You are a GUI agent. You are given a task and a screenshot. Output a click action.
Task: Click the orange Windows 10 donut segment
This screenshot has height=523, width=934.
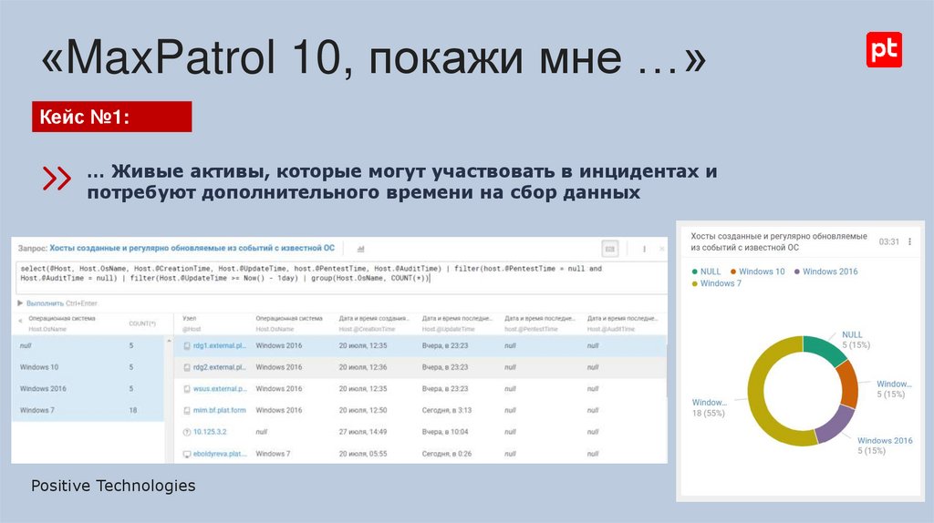pos(847,385)
